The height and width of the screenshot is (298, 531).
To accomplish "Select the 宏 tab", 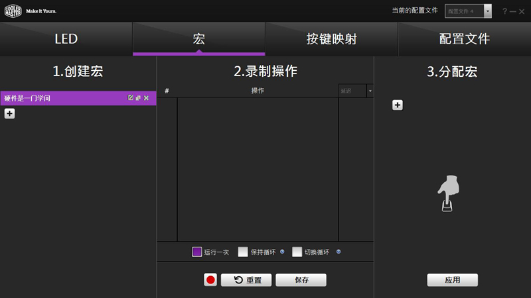I will click(x=198, y=39).
